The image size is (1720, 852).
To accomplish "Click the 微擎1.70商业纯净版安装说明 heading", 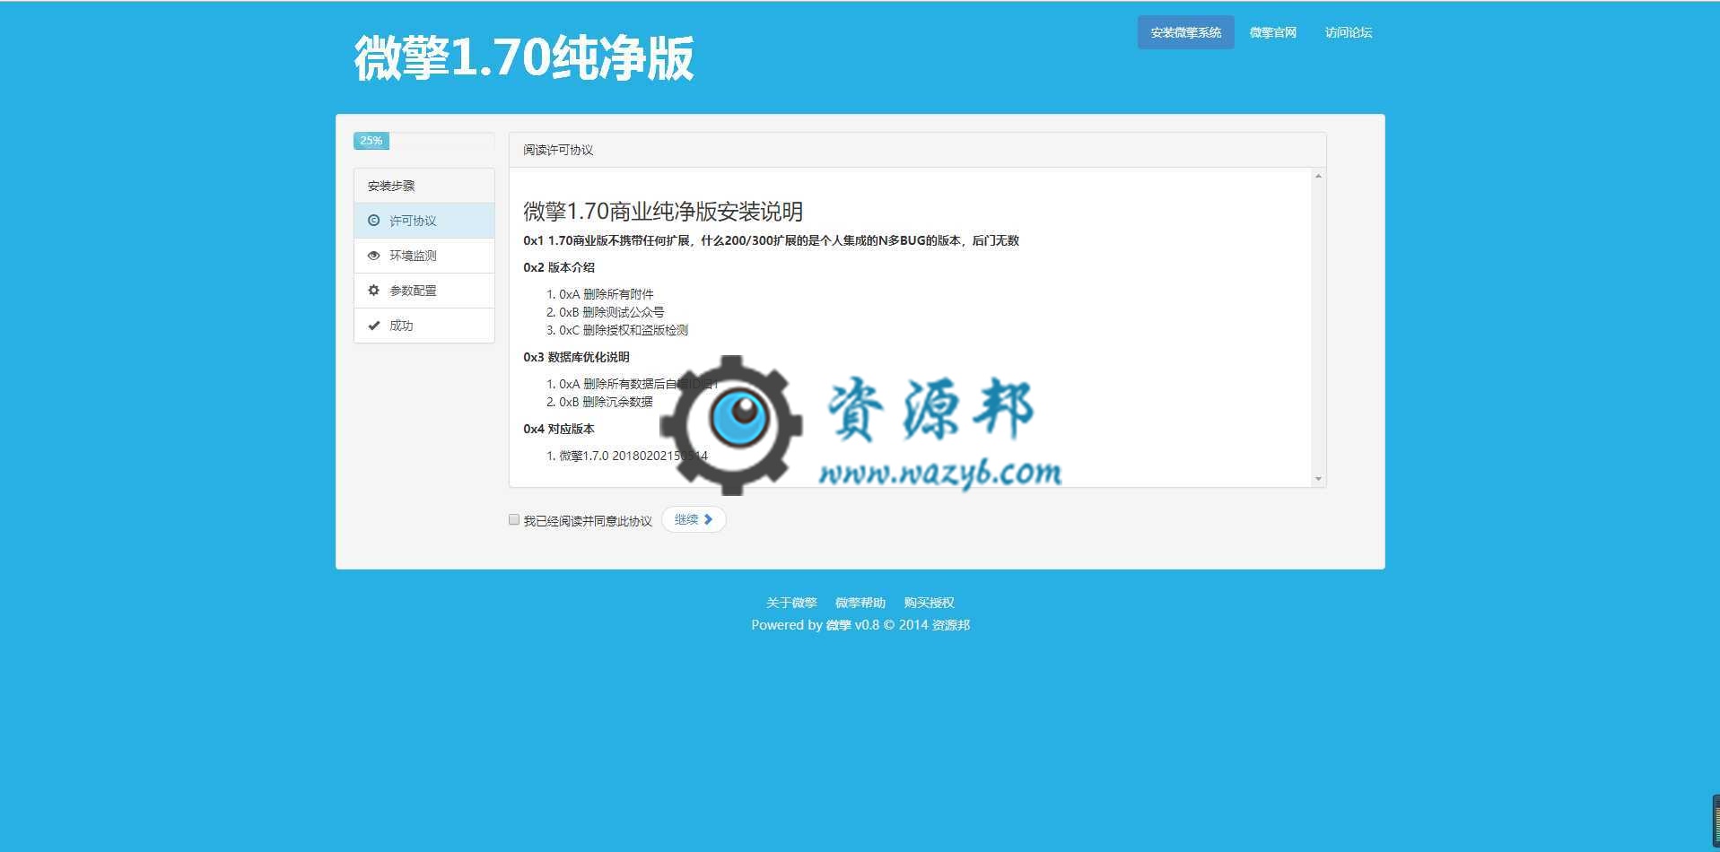I will coord(663,212).
